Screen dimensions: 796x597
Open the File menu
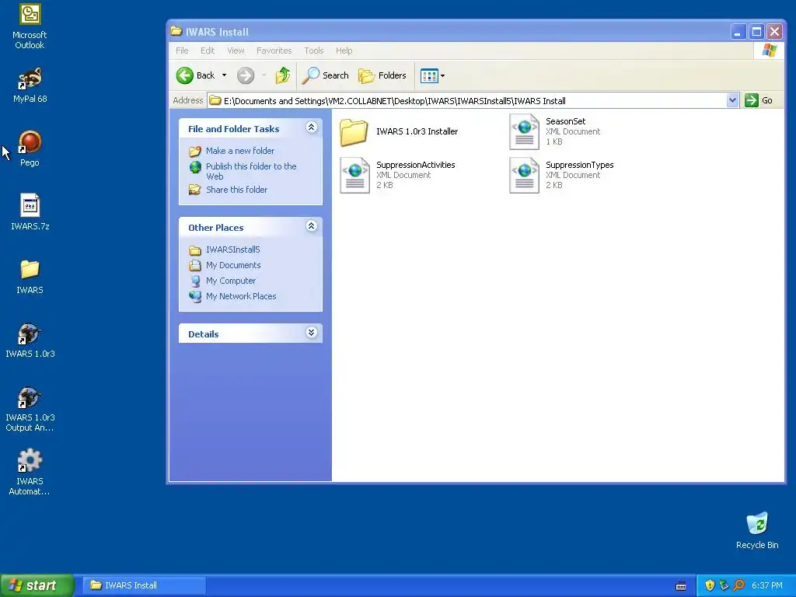coord(182,51)
